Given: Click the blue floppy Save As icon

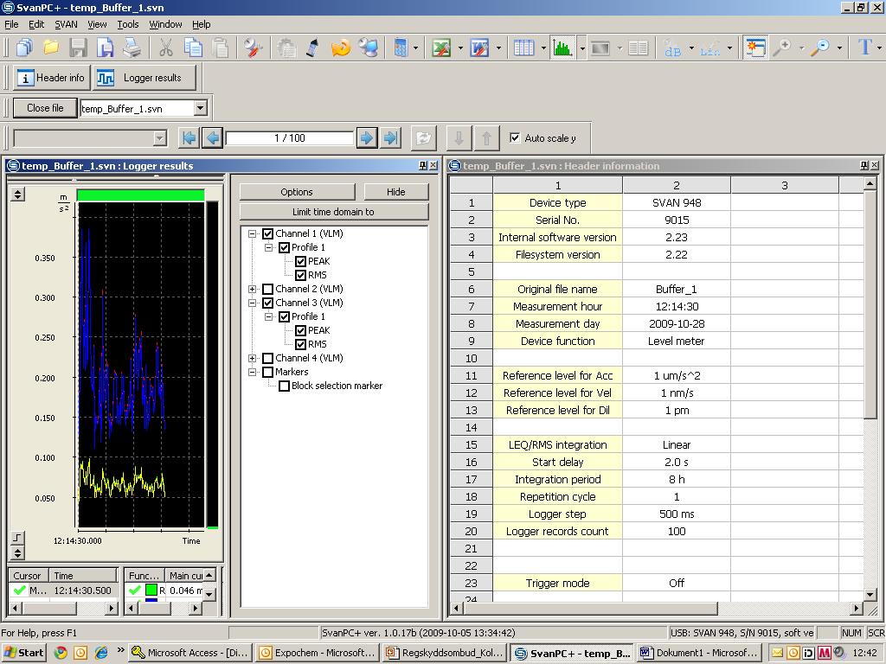Looking at the screenshot, I should (105, 48).
